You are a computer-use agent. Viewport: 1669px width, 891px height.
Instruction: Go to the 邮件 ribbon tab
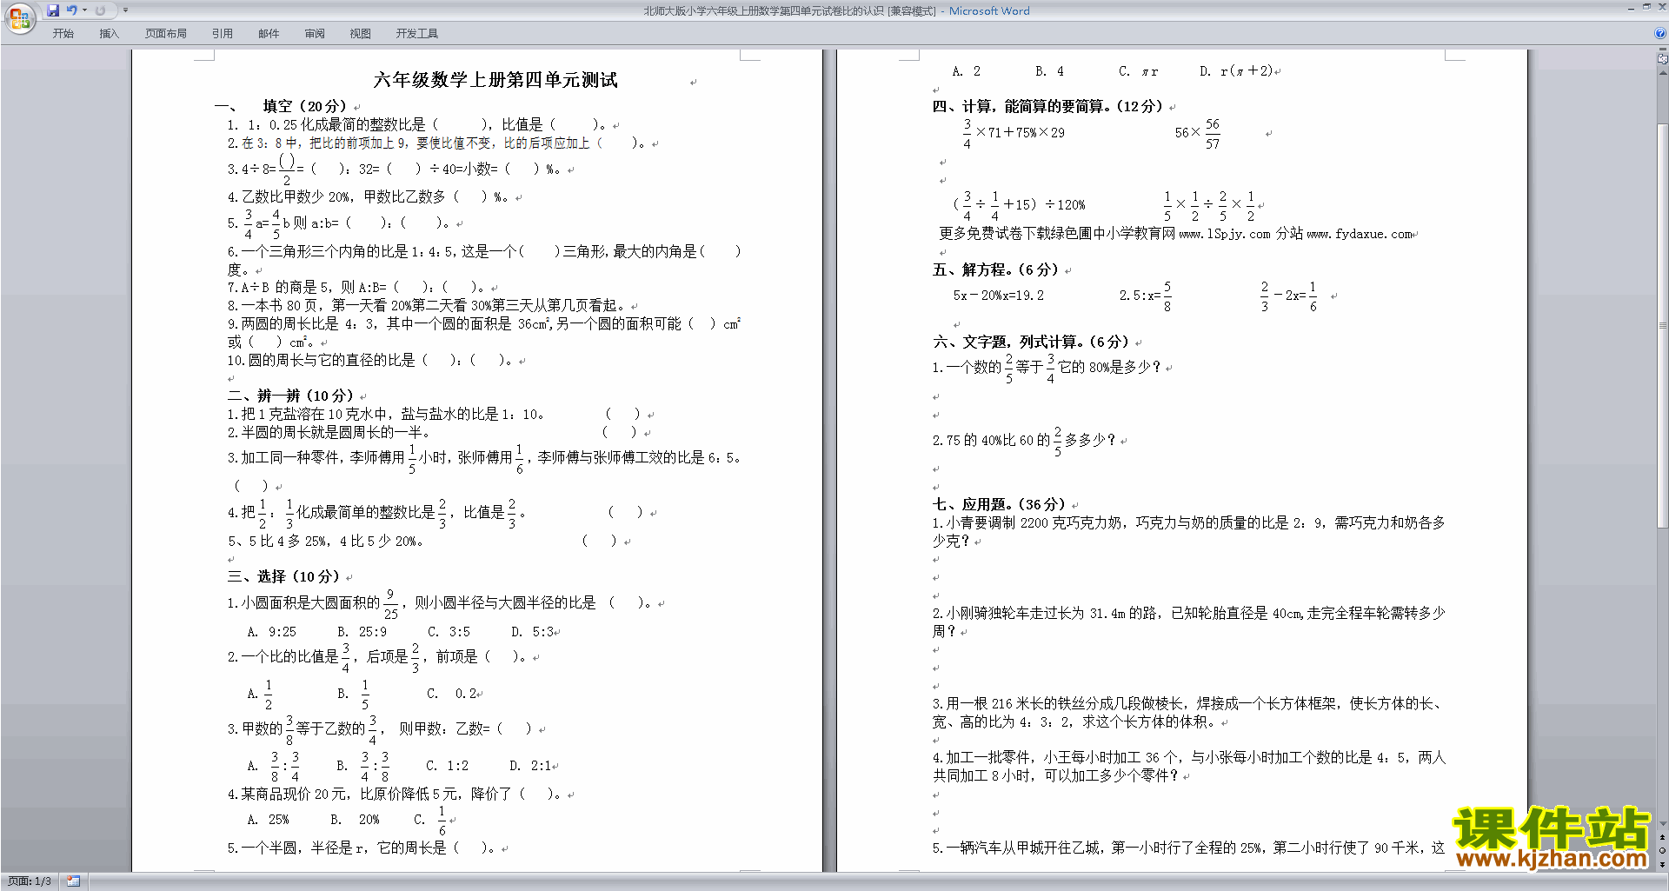[269, 34]
